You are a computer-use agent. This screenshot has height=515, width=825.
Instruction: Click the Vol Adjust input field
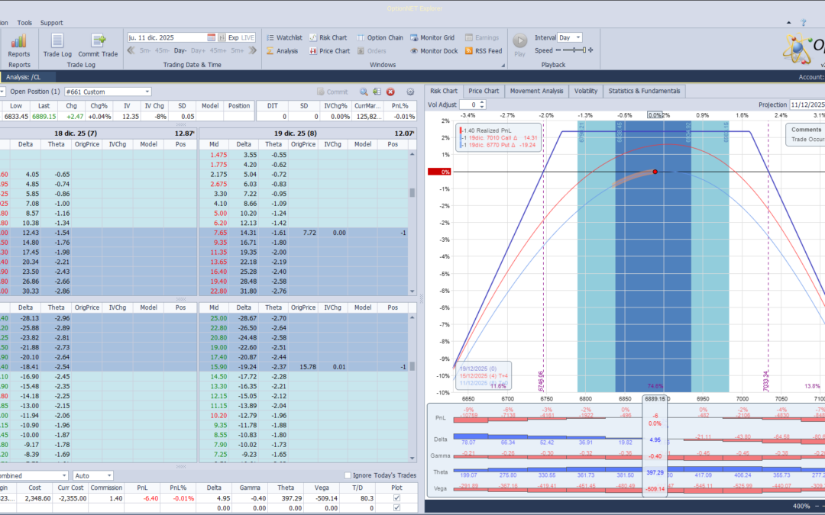pos(469,105)
